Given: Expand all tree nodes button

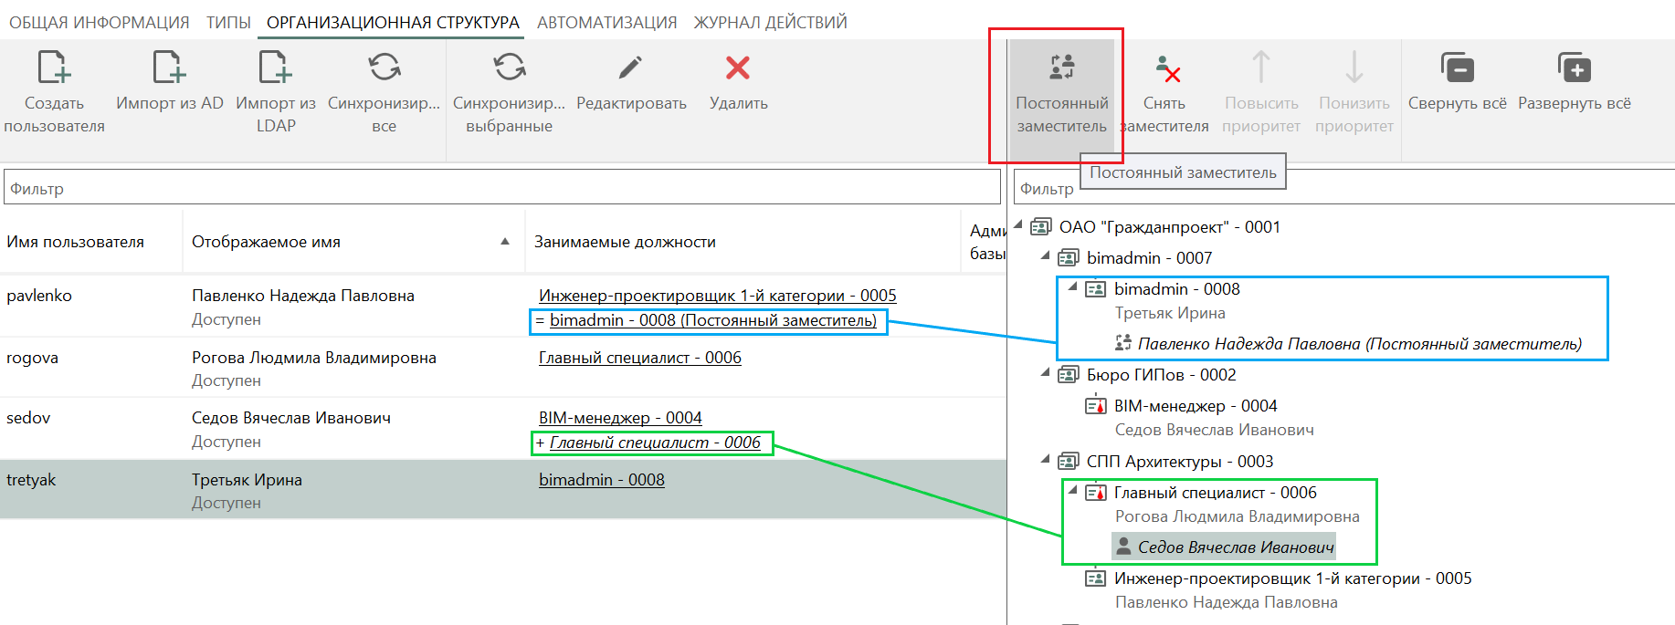Looking at the screenshot, I should [1574, 69].
